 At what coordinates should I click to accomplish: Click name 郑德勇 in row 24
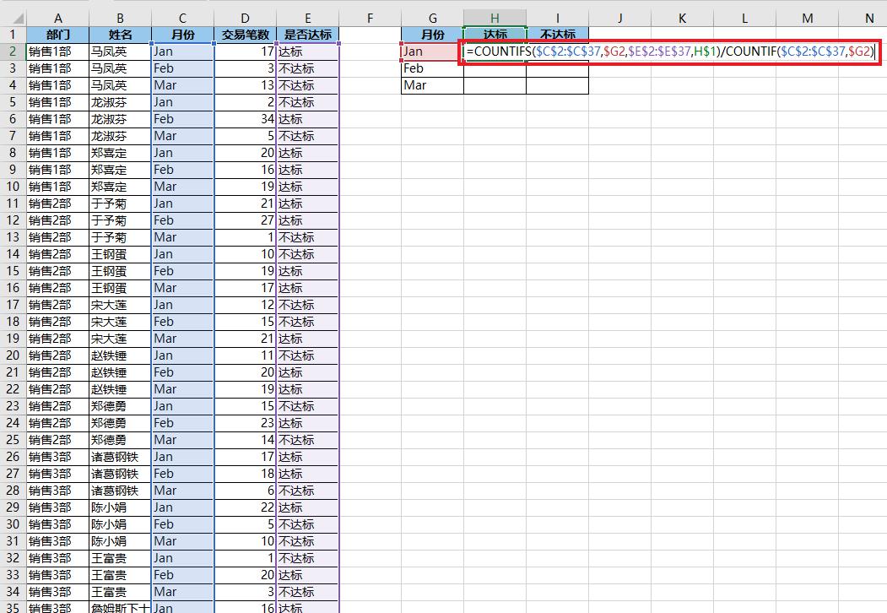pyautogui.click(x=120, y=423)
